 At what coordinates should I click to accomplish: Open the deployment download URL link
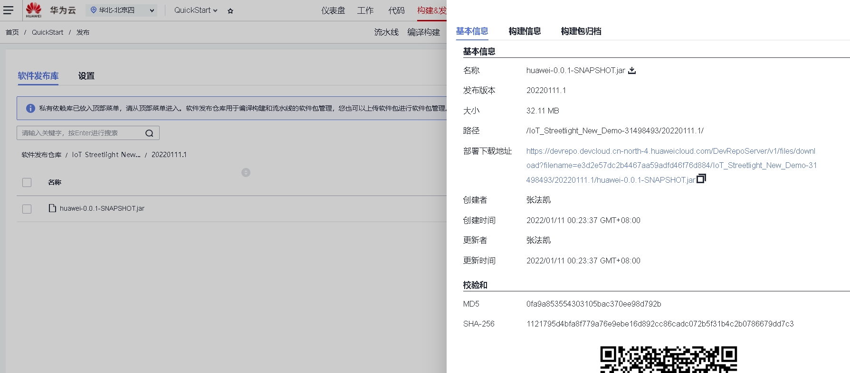click(671, 165)
